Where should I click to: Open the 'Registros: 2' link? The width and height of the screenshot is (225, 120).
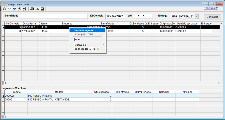(x=210, y=8)
